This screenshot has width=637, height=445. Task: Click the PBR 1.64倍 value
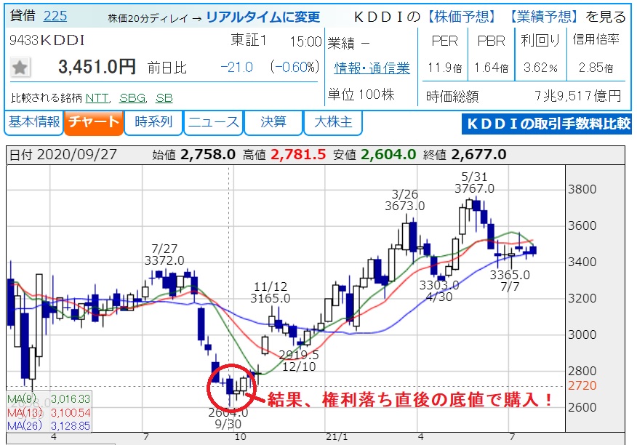[x=491, y=68]
